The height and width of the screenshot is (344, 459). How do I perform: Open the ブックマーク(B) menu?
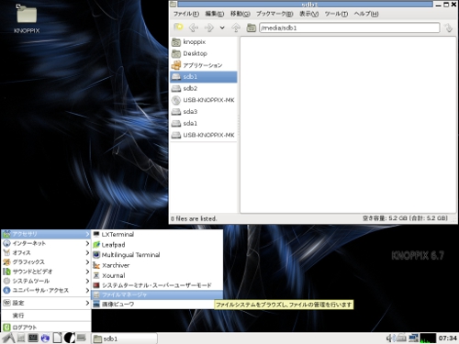pyautogui.click(x=274, y=14)
